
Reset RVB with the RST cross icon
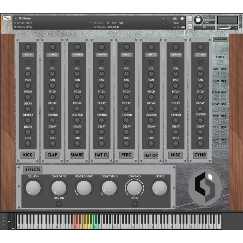224,121
